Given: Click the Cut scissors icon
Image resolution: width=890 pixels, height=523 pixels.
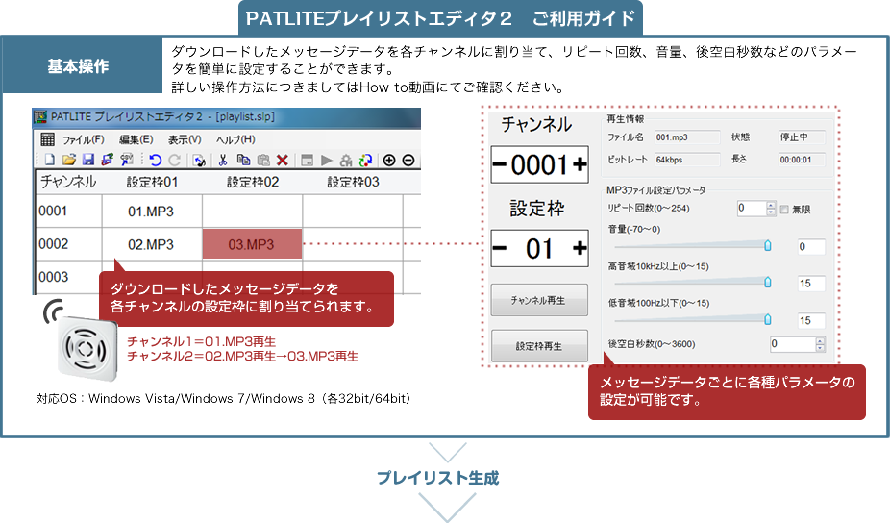Looking at the screenshot, I should [223, 161].
